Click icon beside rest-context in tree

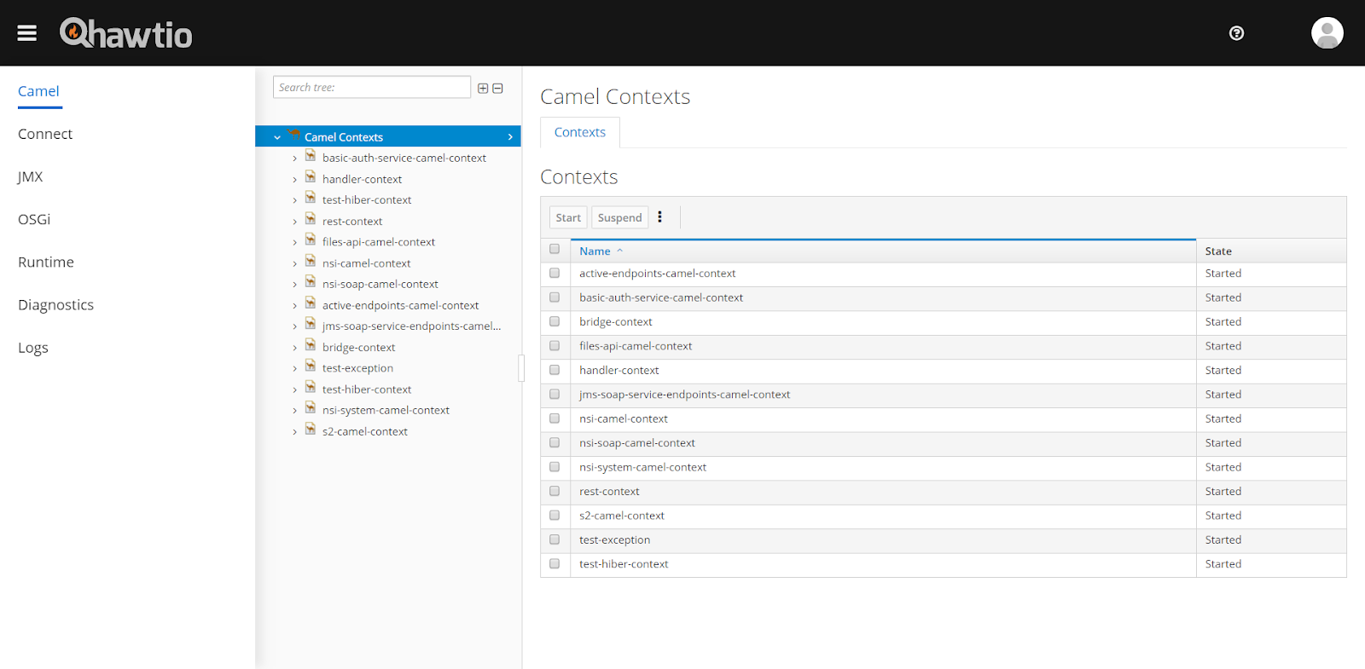(311, 219)
